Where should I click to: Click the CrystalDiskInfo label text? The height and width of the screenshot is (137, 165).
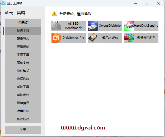110,26
